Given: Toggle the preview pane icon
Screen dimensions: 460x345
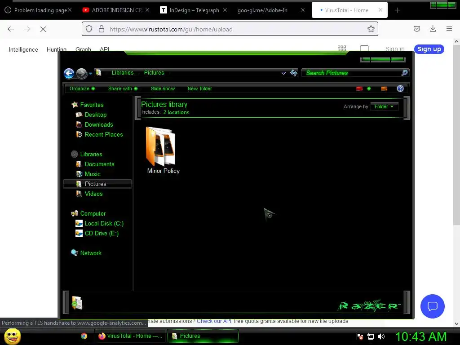Looking at the screenshot, I should coord(384,88).
